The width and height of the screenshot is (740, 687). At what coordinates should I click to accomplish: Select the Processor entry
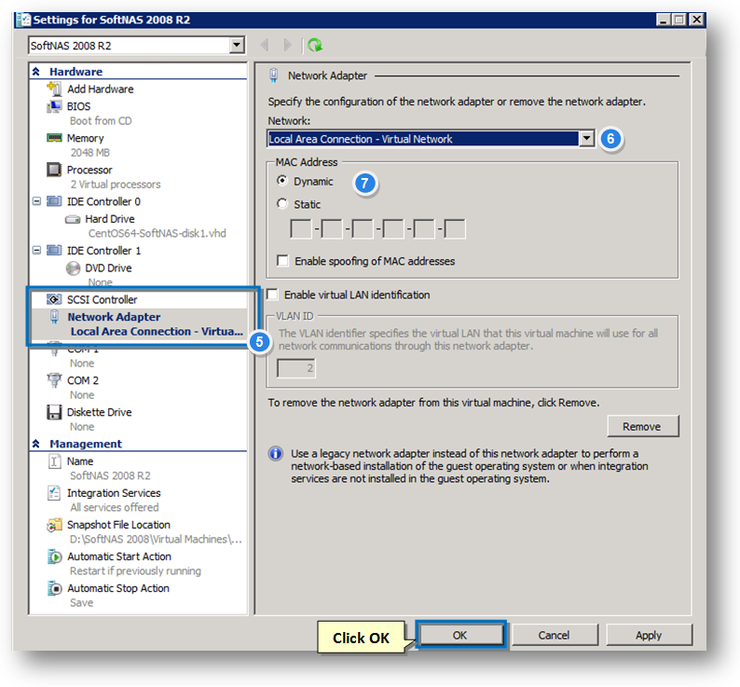[89, 170]
